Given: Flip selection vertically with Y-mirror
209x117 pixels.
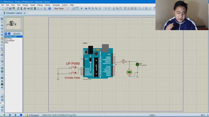Looking at the screenshot, I should (2, 110).
